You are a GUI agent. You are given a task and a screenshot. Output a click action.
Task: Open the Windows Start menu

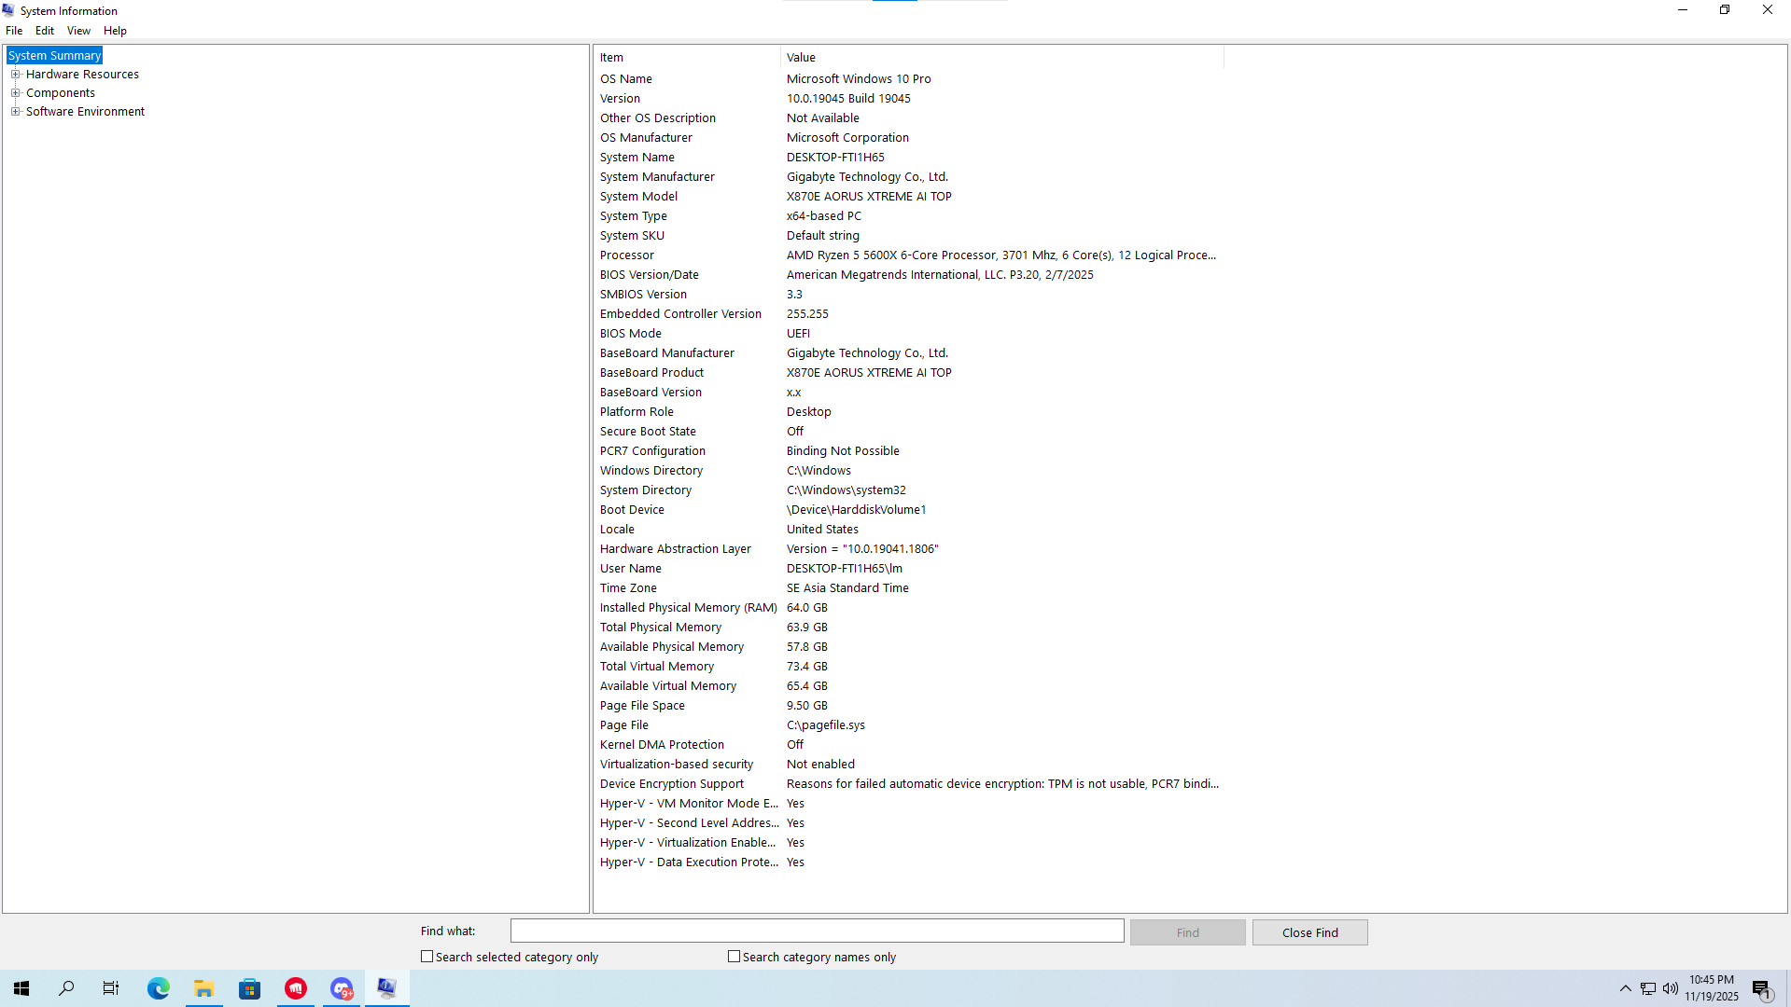pos(21,988)
